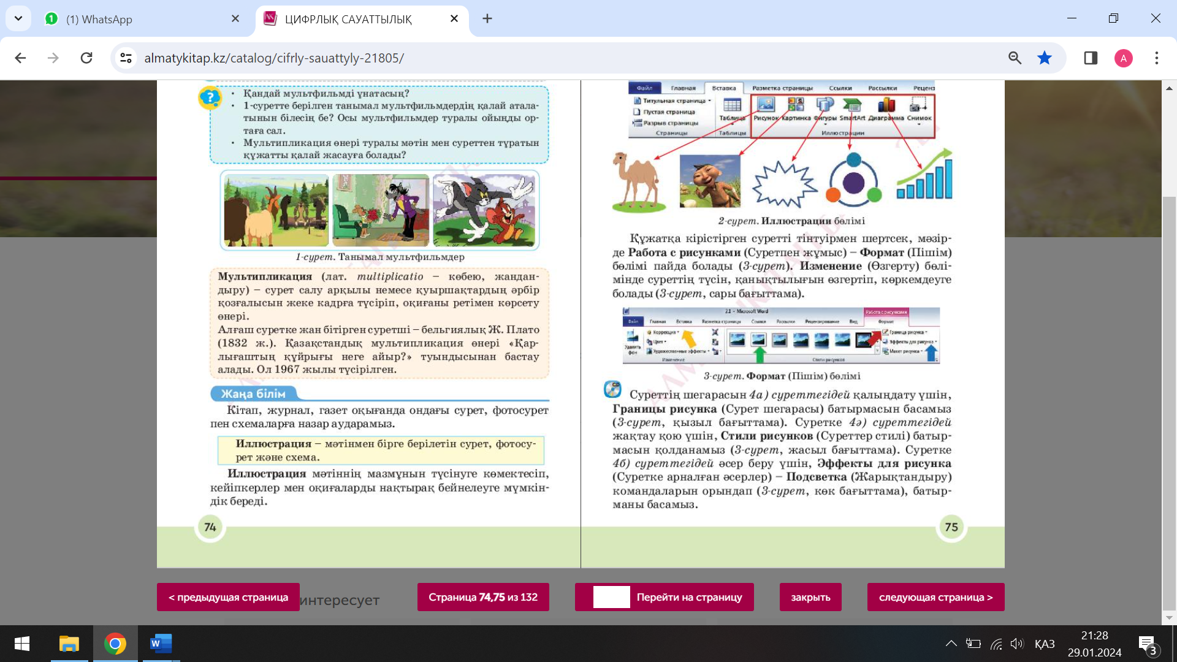Image resolution: width=1177 pixels, height=662 pixels.
Task: Click the blue bookmark star
Action: pyautogui.click(x=1045, y=58)
